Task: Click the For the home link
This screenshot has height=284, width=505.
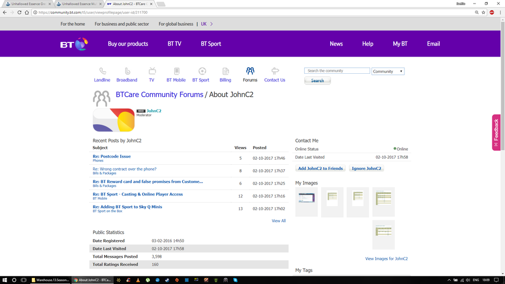Action: coord(73,24)
